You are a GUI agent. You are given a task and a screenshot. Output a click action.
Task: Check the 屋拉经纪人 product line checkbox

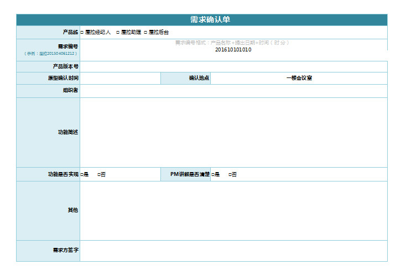(x=82, y=32)
